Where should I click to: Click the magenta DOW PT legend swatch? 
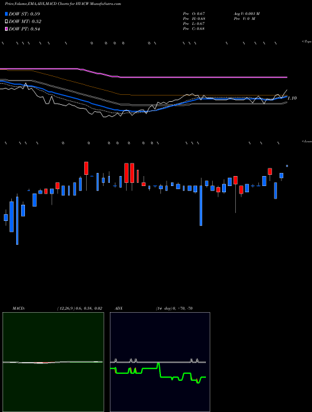click(6, 29)
